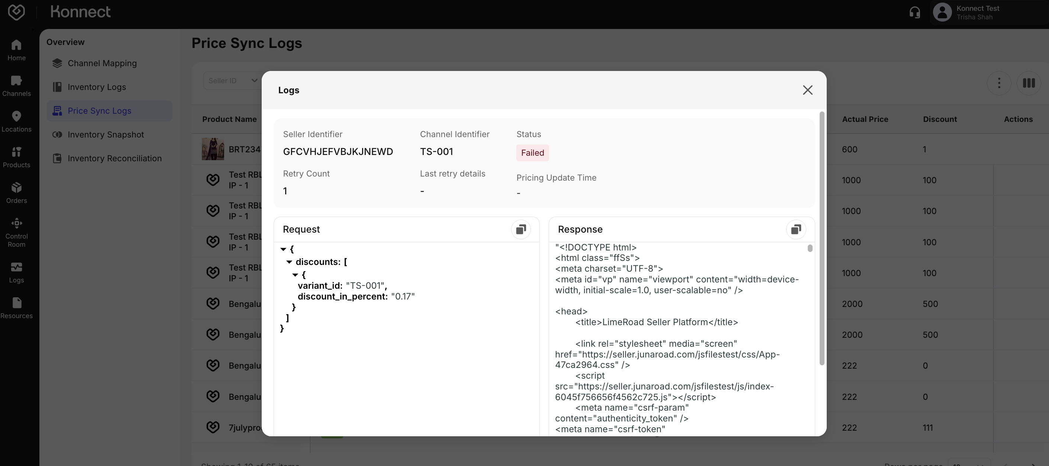Collapse the root JSON object in Request

(x=283, y=249)
